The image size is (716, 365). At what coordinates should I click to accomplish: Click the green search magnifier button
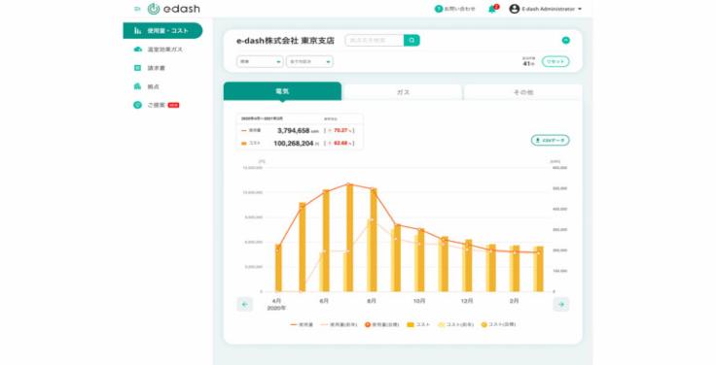tap(412, 41)
